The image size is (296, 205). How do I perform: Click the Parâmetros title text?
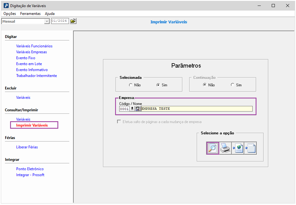[186, 66]
